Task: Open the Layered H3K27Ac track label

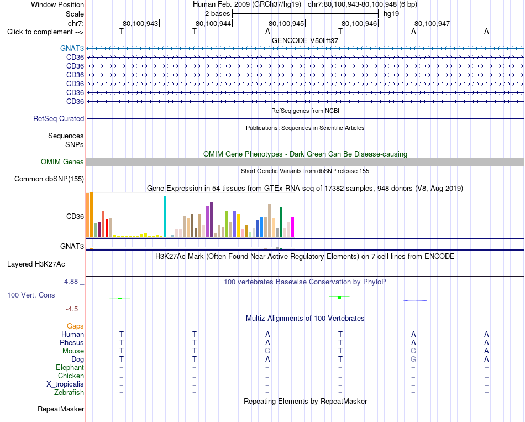Action: pyautogui.click(x=36, y=264)
